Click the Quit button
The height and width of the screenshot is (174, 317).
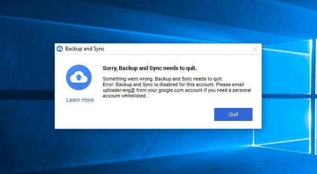click(x=233, y=114)
